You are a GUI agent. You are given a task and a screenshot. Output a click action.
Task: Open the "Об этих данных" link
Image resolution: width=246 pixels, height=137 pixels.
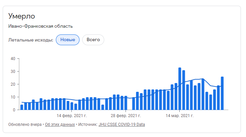coord(60,125)
